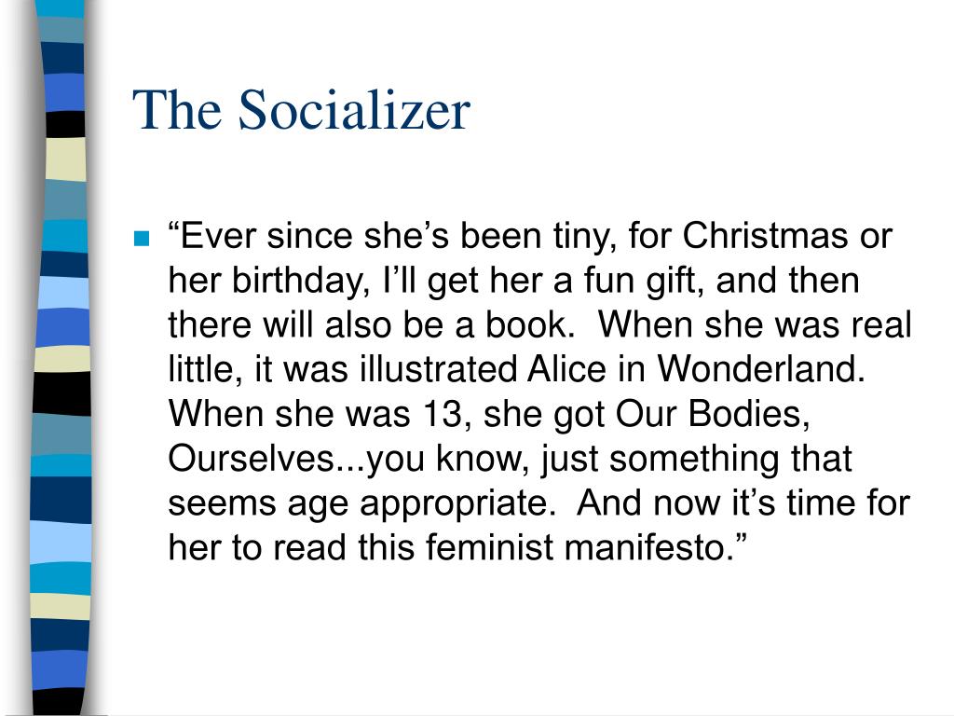Select the slide title The Socializer

tap(301, 110)
